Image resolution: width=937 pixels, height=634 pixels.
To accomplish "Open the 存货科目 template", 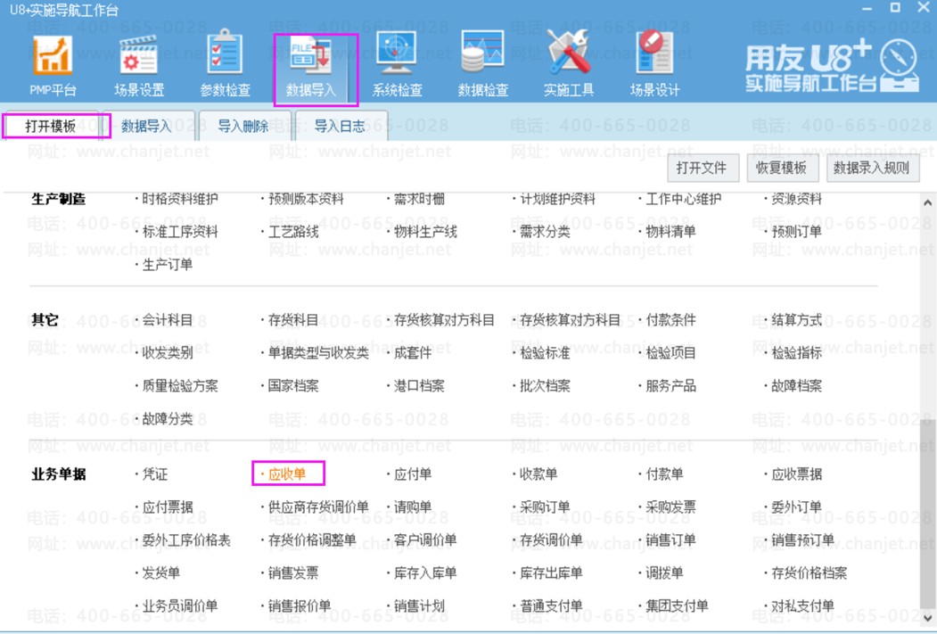I will point(292,320).
